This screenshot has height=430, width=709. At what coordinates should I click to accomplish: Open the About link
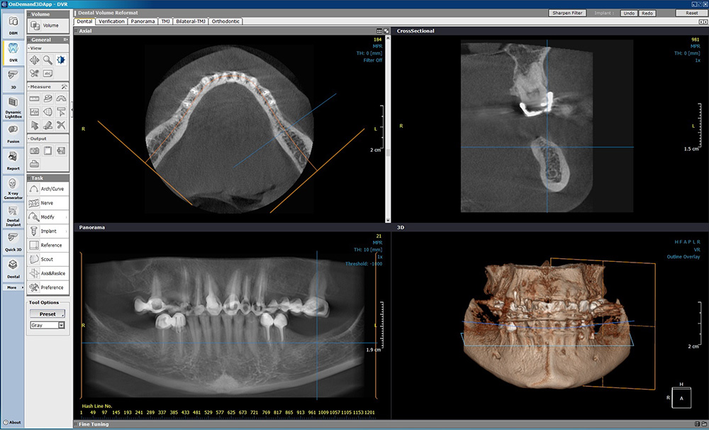tap(12, 422)
